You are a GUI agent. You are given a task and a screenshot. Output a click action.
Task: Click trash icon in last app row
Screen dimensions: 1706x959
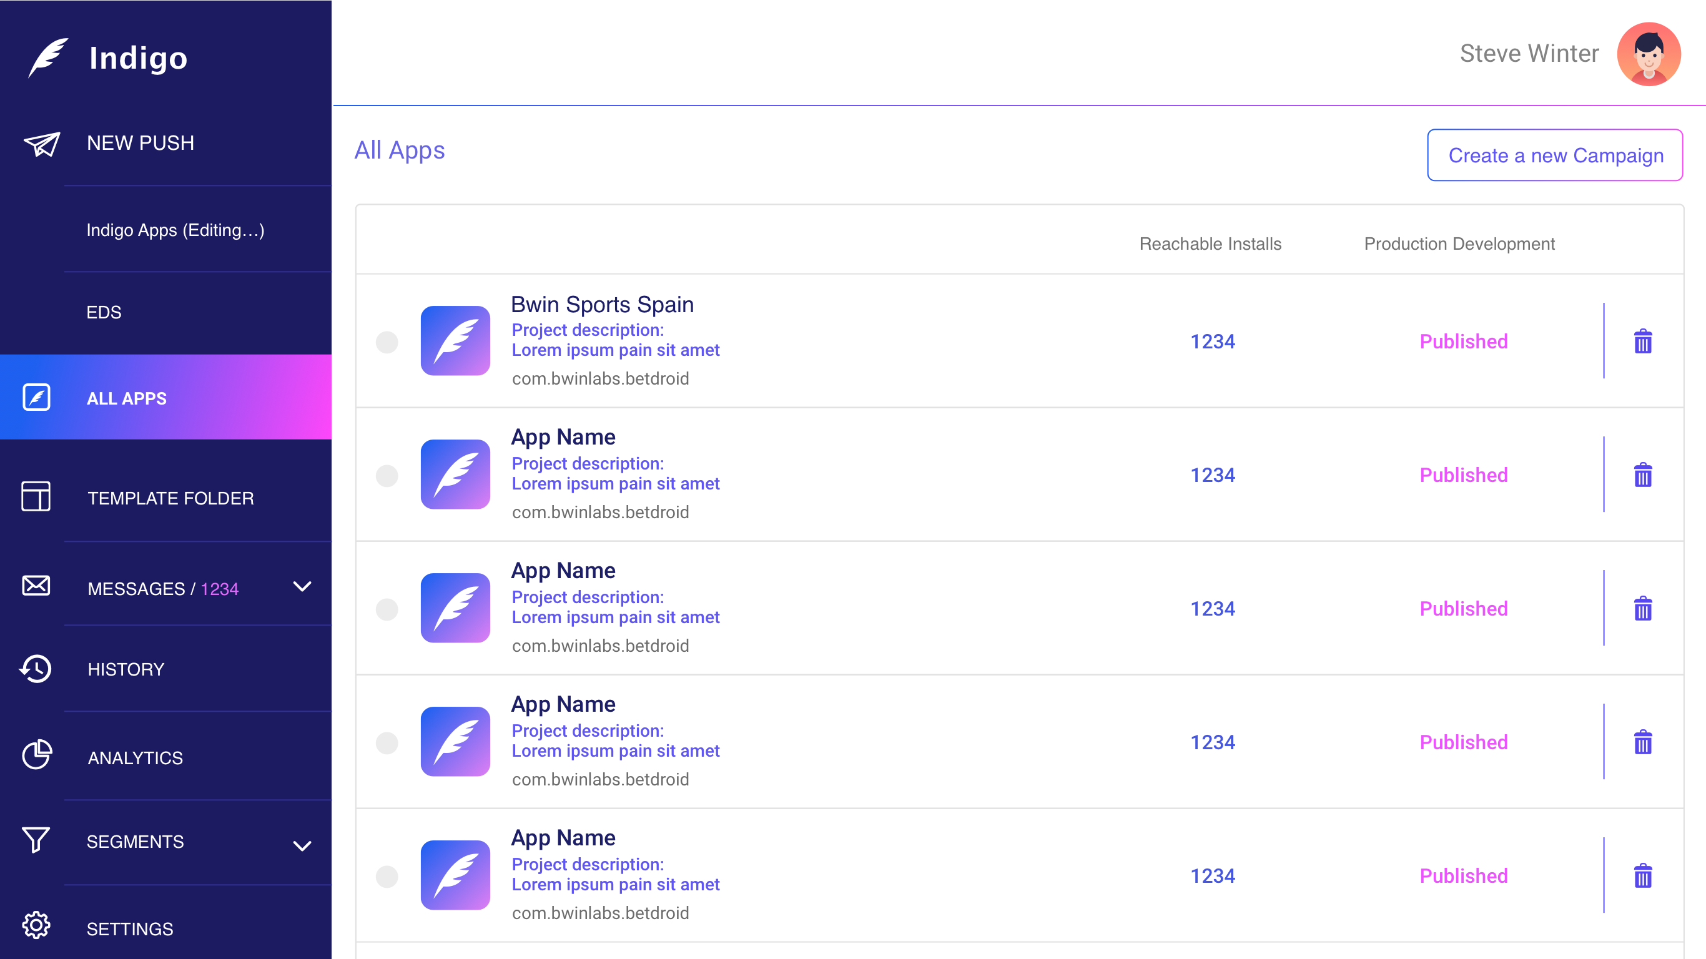point(1642,875)
